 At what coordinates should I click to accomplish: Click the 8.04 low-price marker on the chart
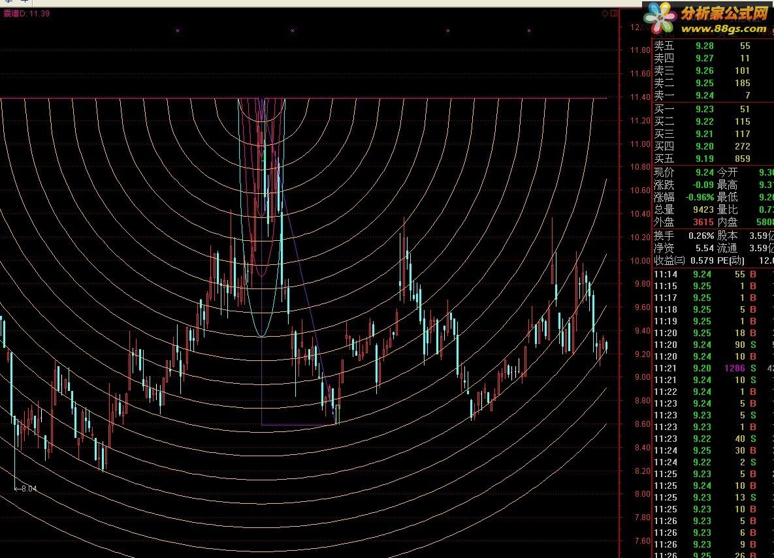coord(25,488)
